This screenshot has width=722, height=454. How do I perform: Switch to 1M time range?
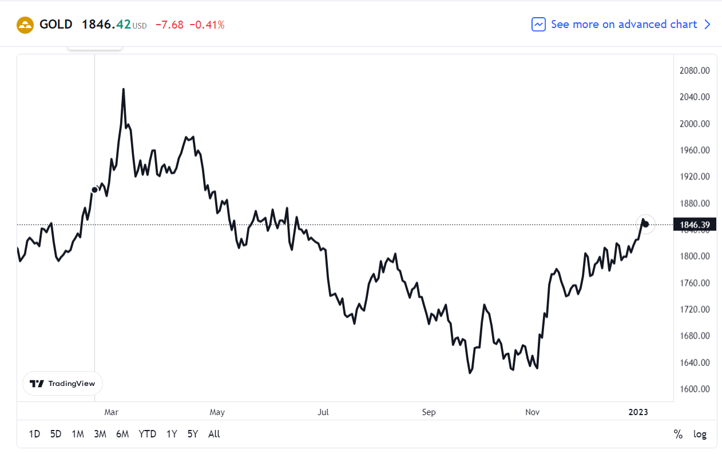coord(78,434)
